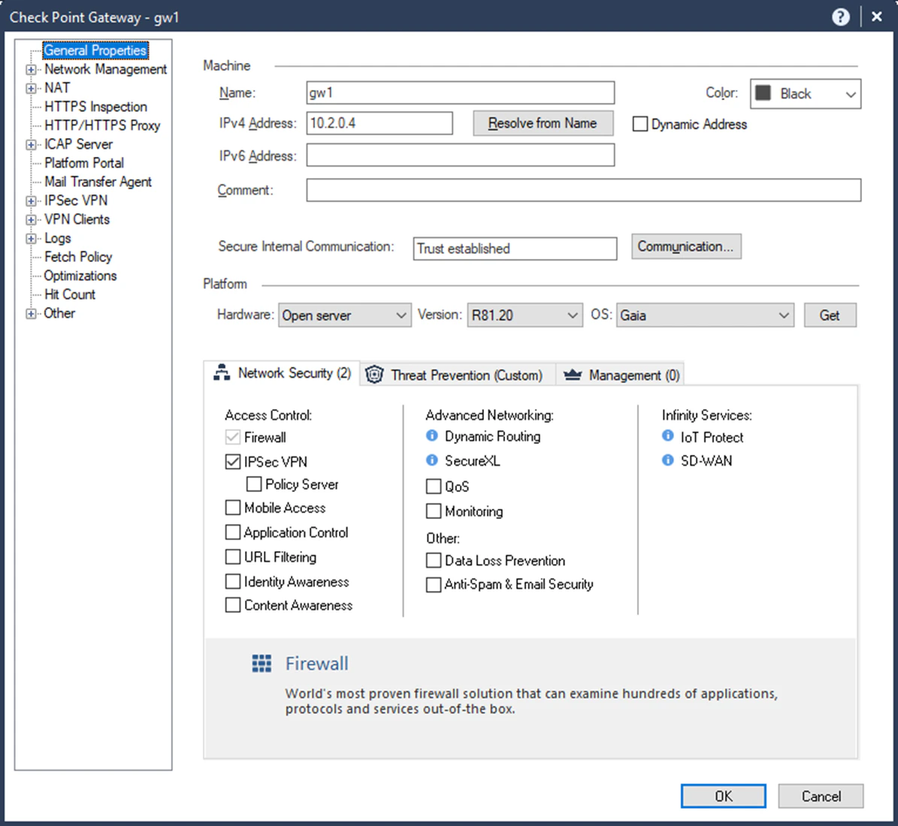Close the gateway dialog window
The height and width of the screenshot is (826, 898).
pyautogui.click(x=877, y=17)
